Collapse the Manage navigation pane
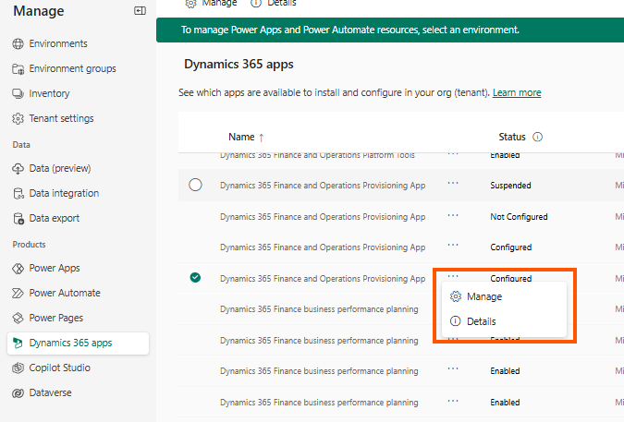This screenshot has width=624, height=422. click(140, 11)
